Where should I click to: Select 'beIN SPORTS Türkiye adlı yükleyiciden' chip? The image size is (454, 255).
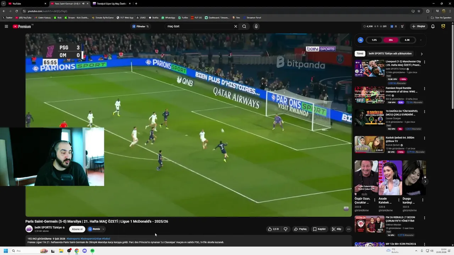[390, 53]
